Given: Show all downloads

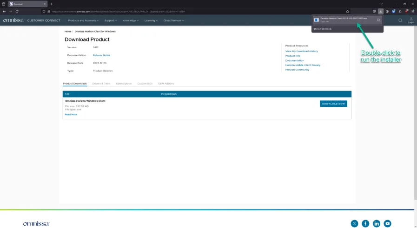Looking at the screenshot, I should [323, 29].
